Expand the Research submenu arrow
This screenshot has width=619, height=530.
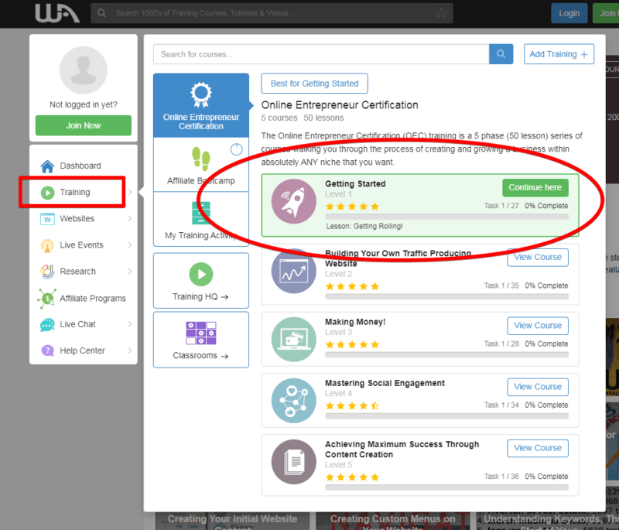130,272
